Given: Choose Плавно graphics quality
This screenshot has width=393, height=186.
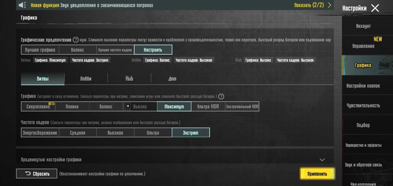Looking at the screenshot, I should (x=72, y=106).
